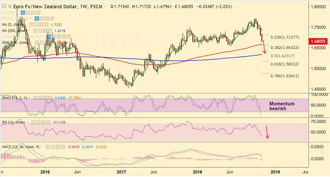This screenshot has height=177, width=330.
Task: Select the Stoch (14, 3, 1) legend label
Action: coord(14,98)
